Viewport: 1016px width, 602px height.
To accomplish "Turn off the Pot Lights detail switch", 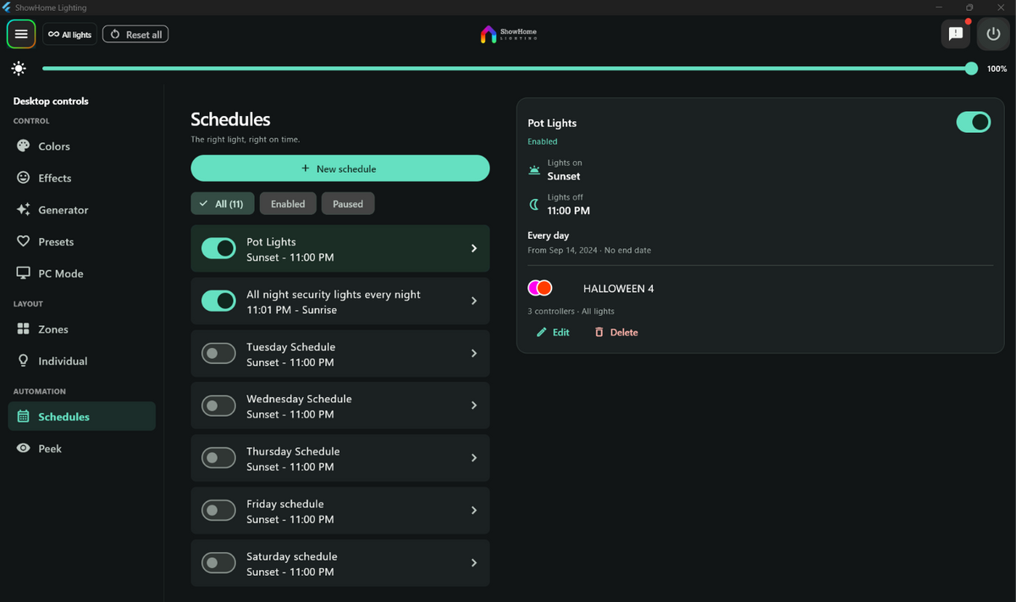I will [x=973, y=122].
